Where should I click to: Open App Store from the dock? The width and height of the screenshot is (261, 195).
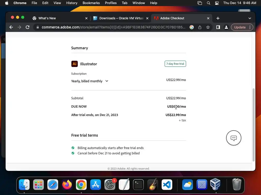[96, 185]
